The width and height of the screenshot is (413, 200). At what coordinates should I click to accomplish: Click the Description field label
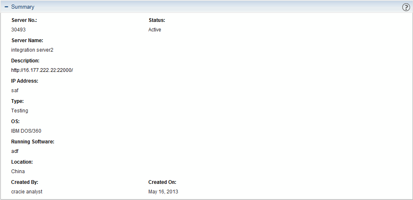[25, 61]
